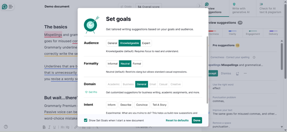This screenshot has height=132, width=287.
Task: Set formality to Formal
Action: coord(137,64)
